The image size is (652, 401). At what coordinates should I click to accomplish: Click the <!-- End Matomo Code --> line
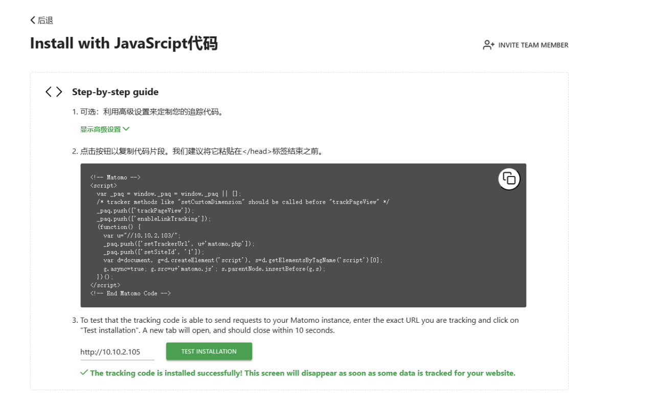[130, 293]
